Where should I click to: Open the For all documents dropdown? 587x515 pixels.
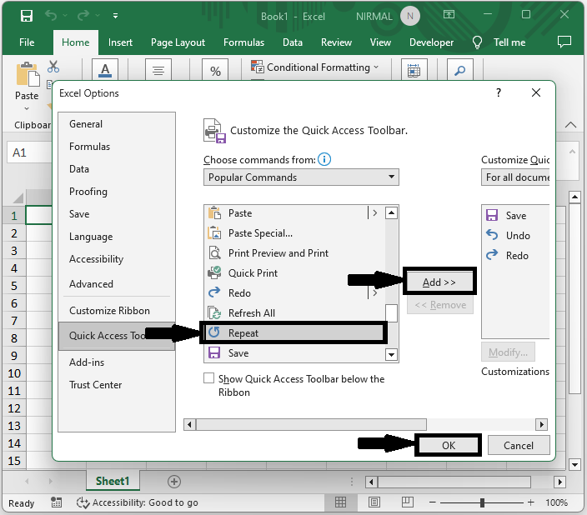(515, 177)
